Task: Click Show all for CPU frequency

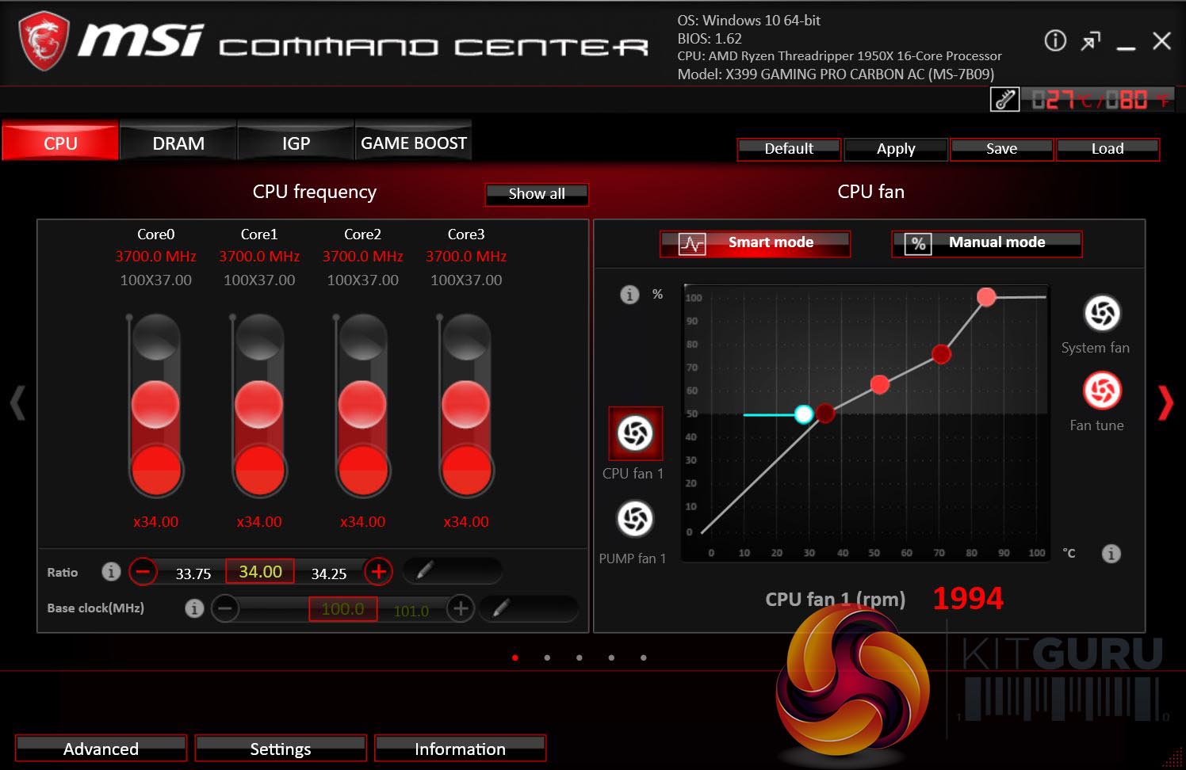Action: pos(537,194)
